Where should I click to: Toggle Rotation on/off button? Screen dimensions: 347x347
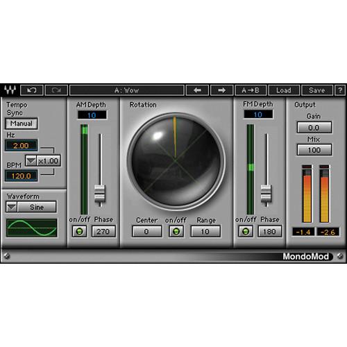[x=176, y=231]
